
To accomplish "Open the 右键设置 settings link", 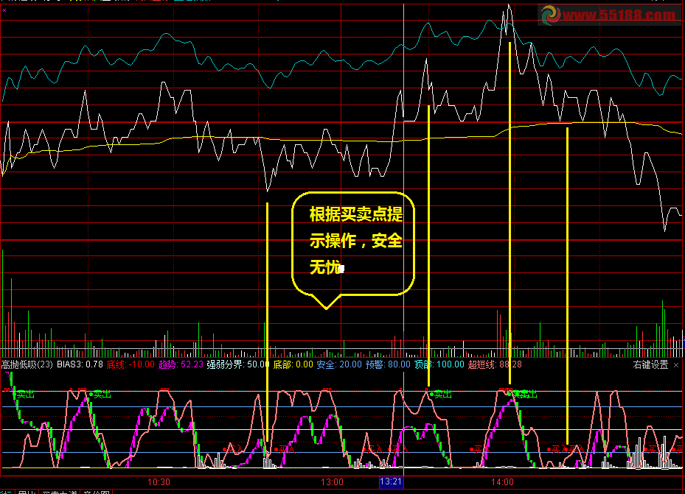I will click(x=650, y=364).
